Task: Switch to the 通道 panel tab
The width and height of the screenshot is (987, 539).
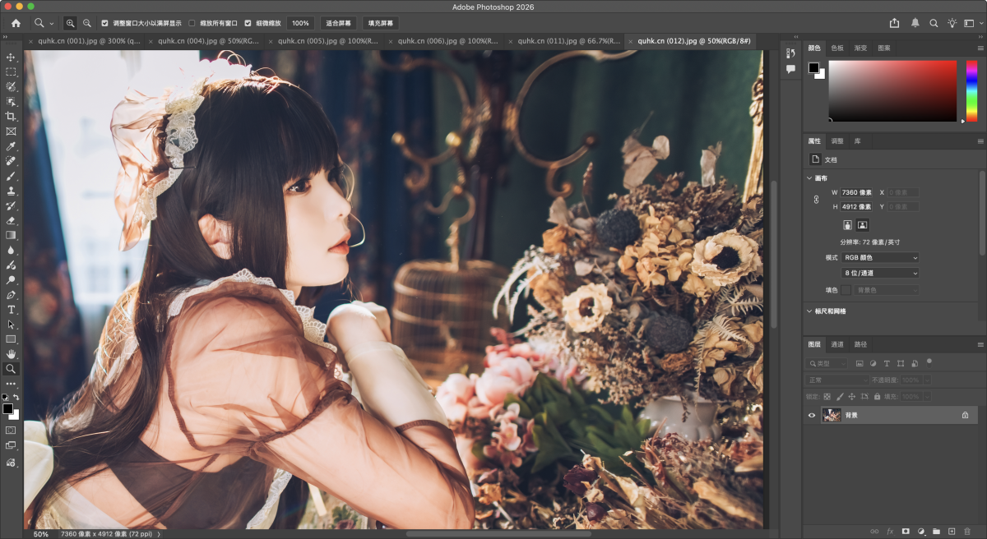Action: [x=837, y=344]
